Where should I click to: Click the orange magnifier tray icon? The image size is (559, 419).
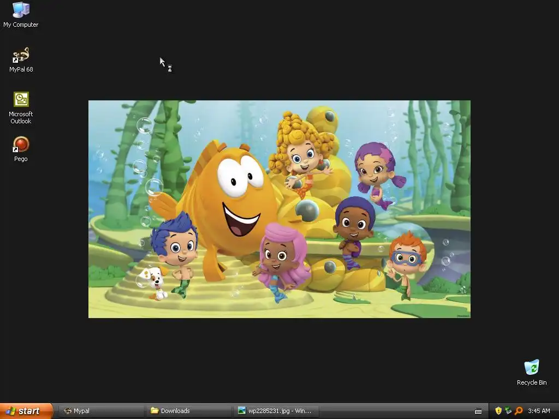coord(519,411)
